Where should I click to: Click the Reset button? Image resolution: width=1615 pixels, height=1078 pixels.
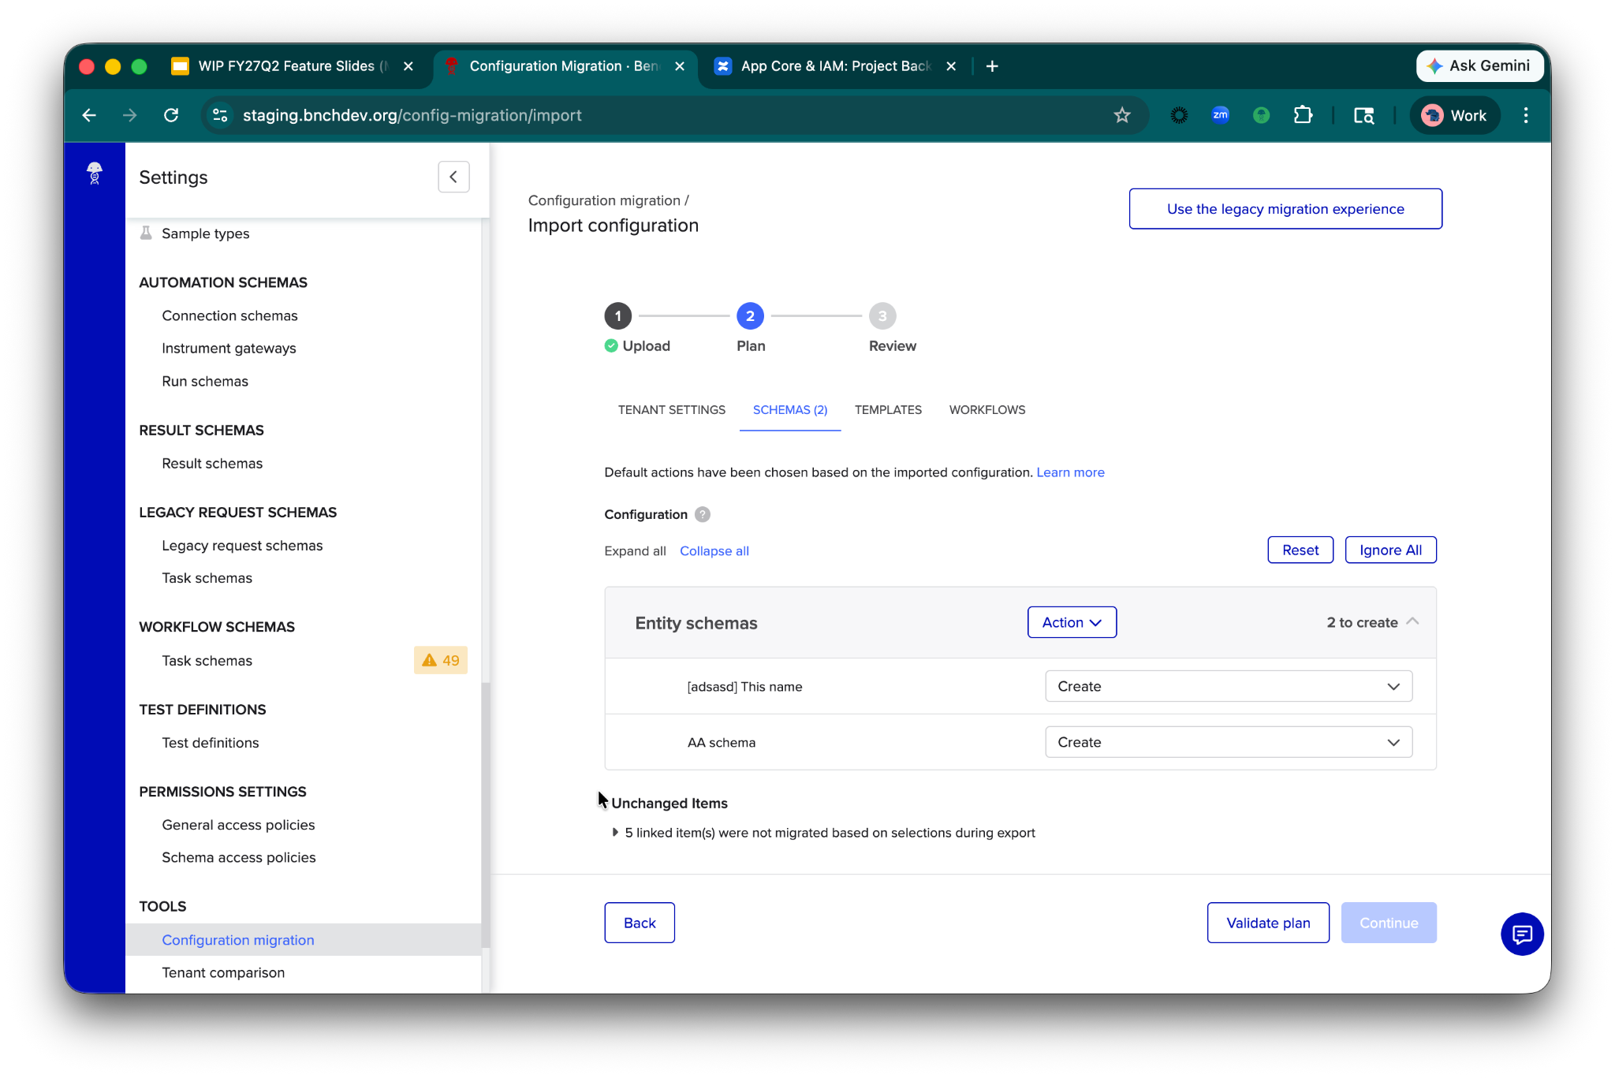coord(1300,550)
